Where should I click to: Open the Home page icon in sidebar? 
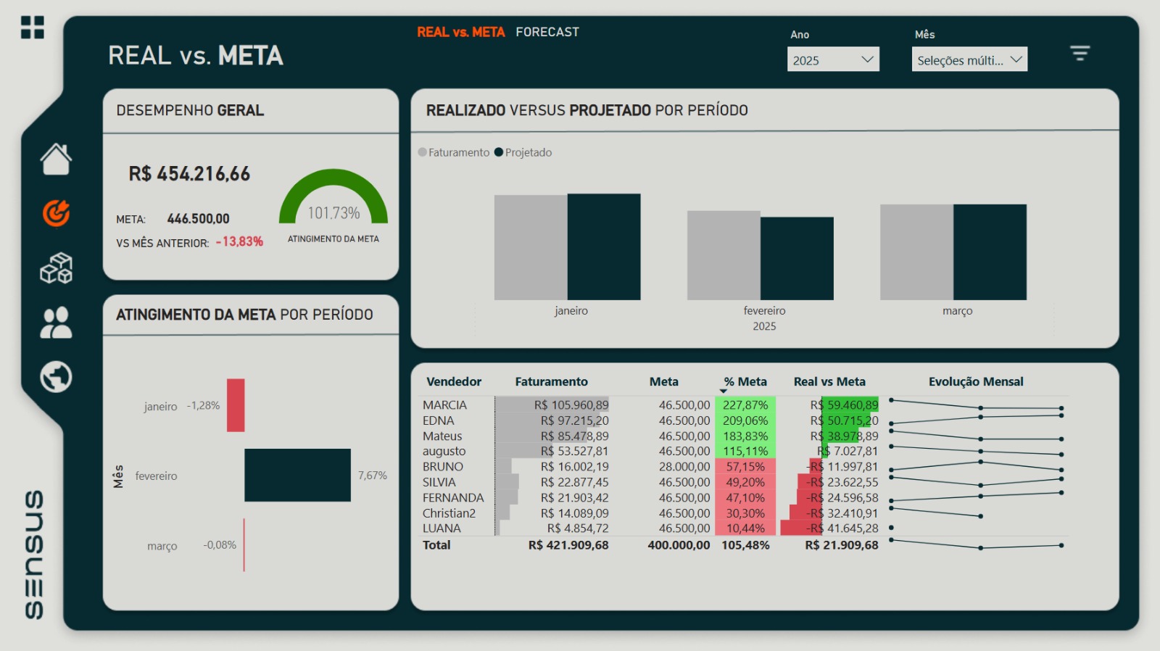click(x=56, y=159)
